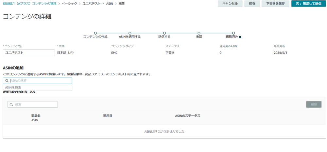Save the draft with 下書きを保存
The image size is (327, 152).
pos(275,4)
